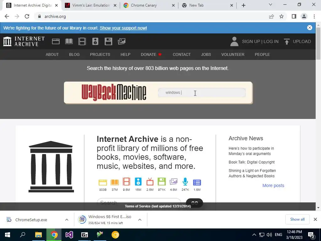Open volume control in system tray
This screenshot has height=241, width=321.
coord(269,235)
